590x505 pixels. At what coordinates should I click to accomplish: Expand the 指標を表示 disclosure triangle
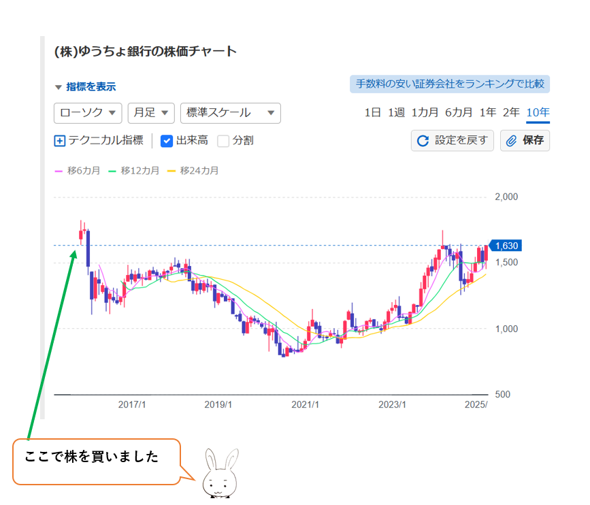pyautogui.click(x=59, y=87)
